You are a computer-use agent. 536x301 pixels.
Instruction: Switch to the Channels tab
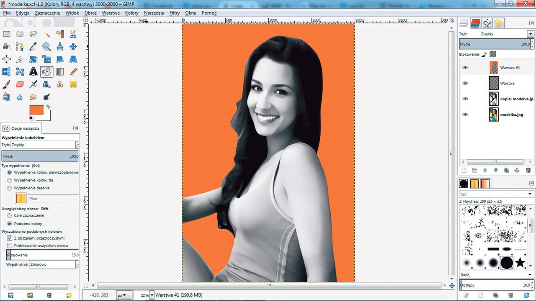click(x=475, y=23)
